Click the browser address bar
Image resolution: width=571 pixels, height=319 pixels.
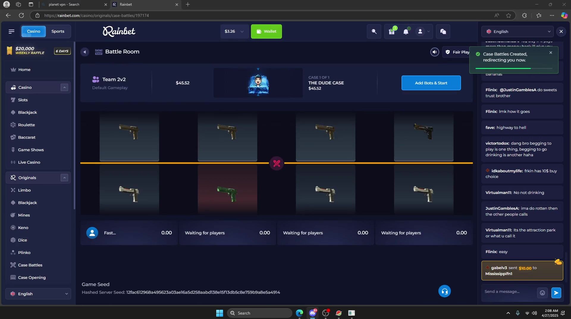(262, 15)
